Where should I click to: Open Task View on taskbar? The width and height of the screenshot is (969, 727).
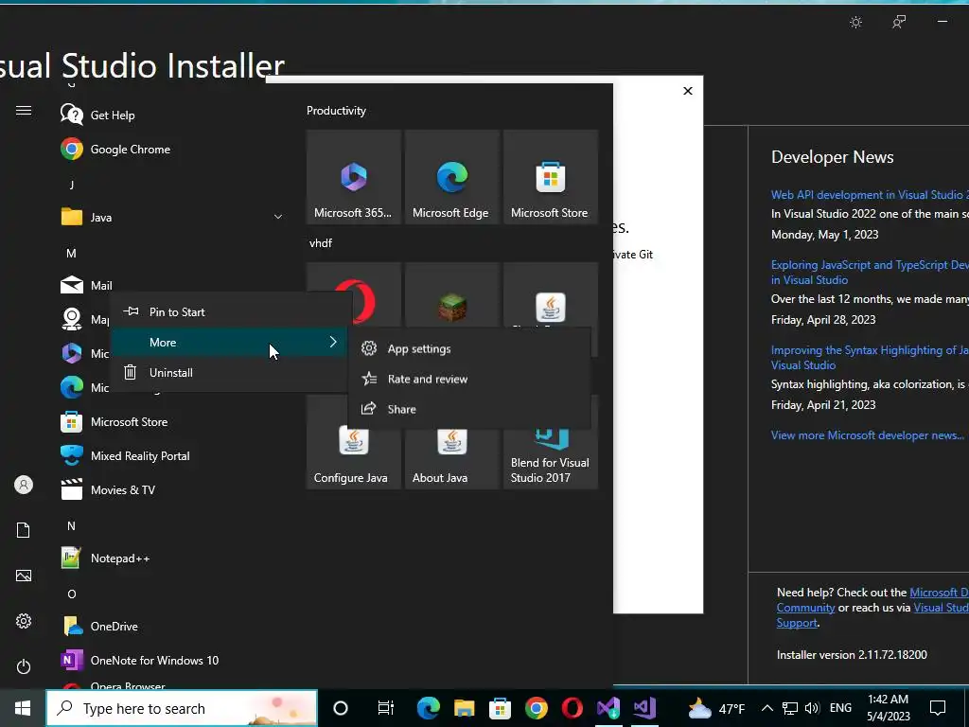pyautogui.click(x=386, y=708)
